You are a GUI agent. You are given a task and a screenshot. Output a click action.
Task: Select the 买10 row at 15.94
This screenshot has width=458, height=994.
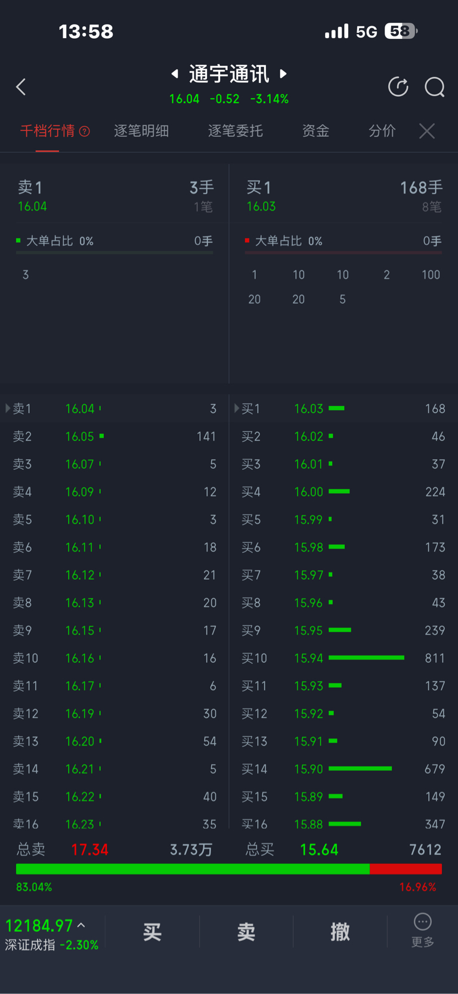[343, 658]
